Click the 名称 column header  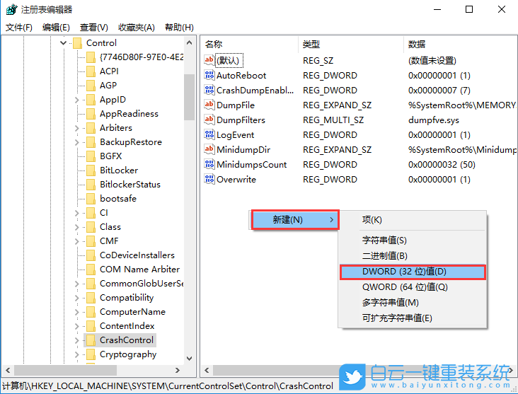[x=214, y=44]
